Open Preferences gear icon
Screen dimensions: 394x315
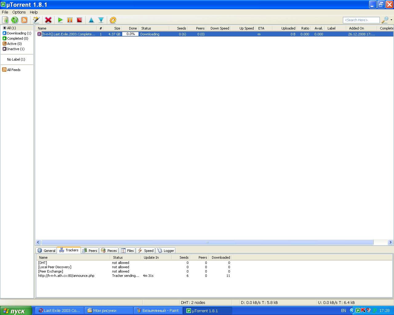pyautogui.click(x=113, y=20)
